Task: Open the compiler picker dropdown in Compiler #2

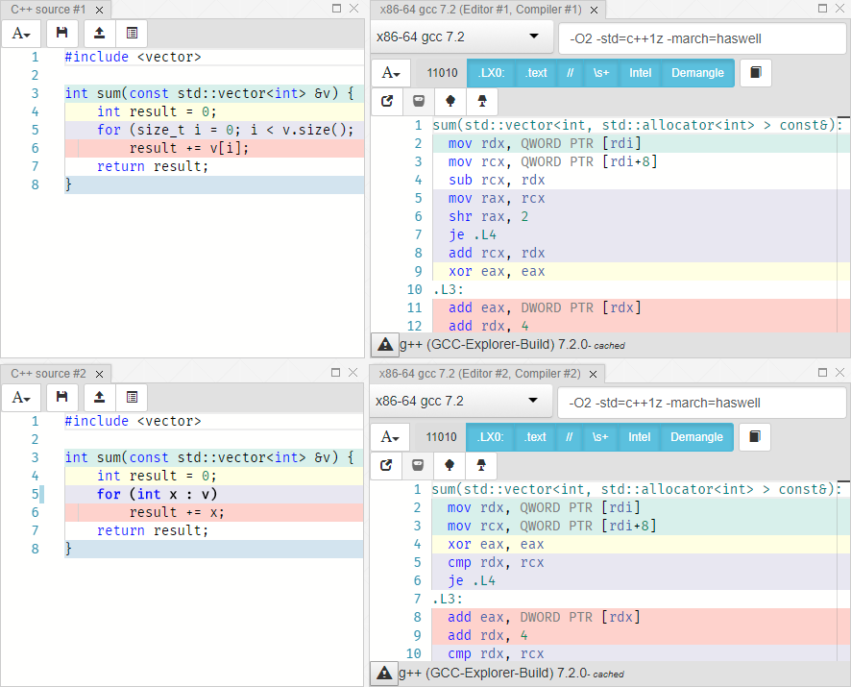Action: (461, 402)
